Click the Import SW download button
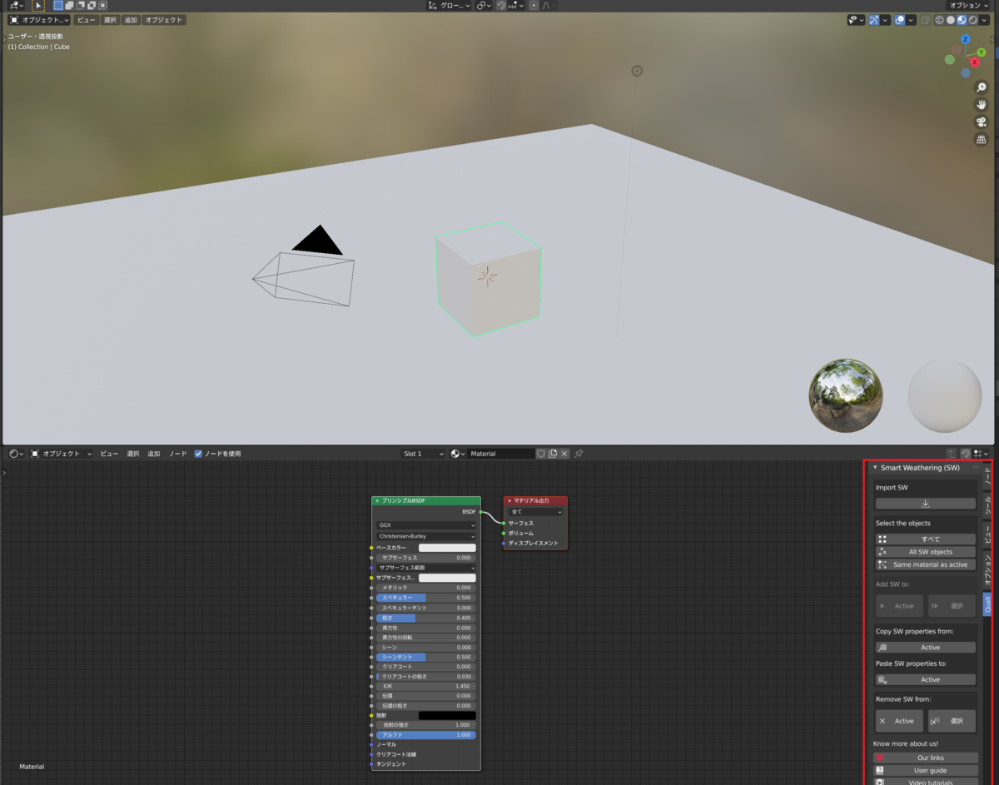 pyautogui.click(x=925, y=504)
